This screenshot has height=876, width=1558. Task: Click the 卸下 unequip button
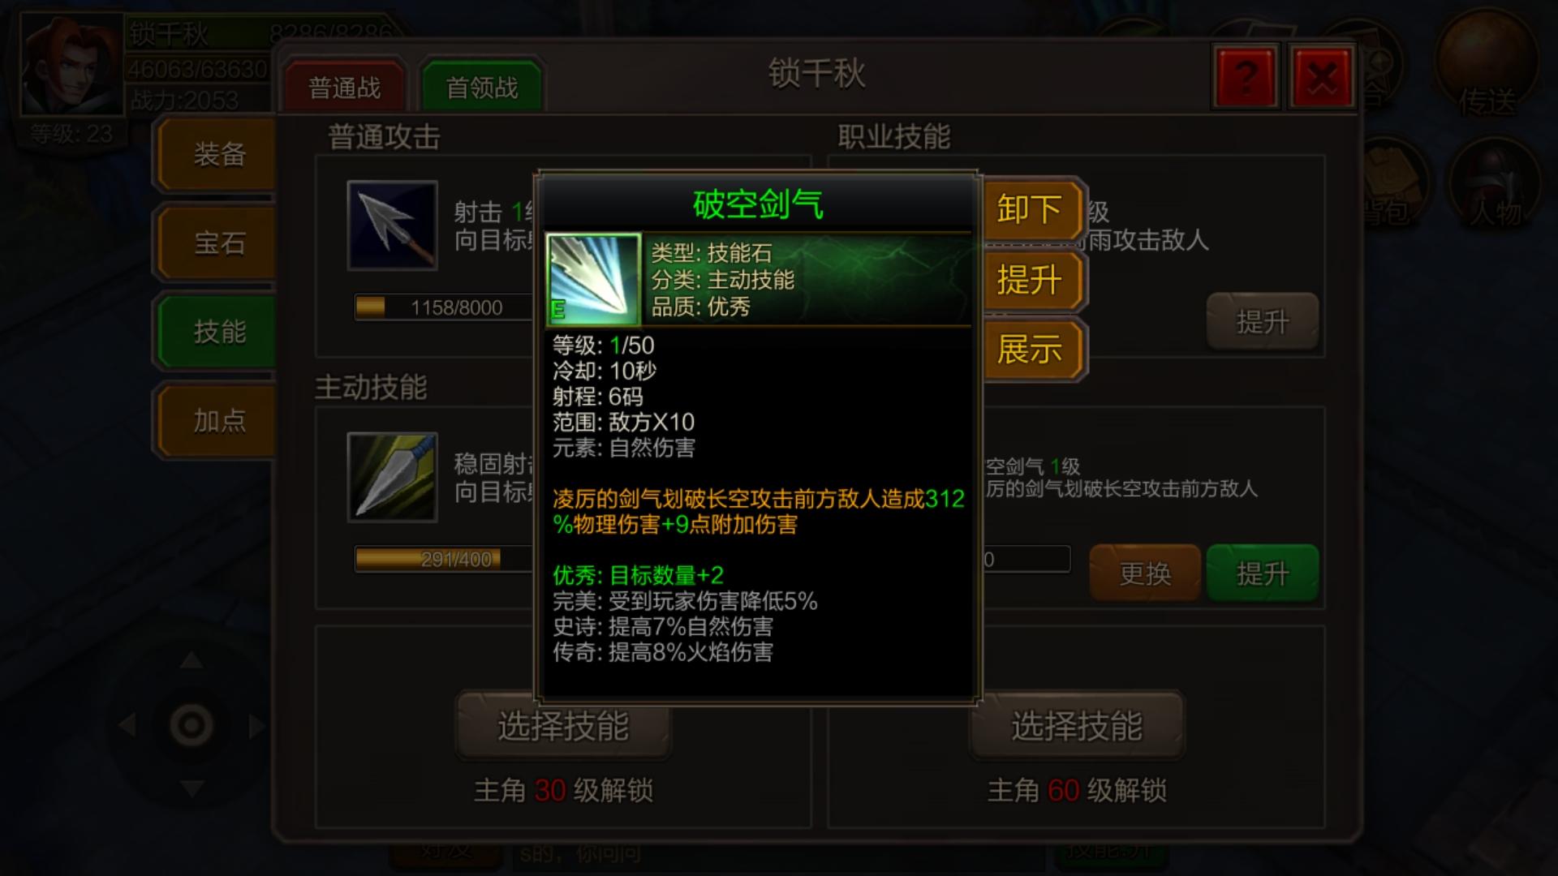(x=1031, y=210)
